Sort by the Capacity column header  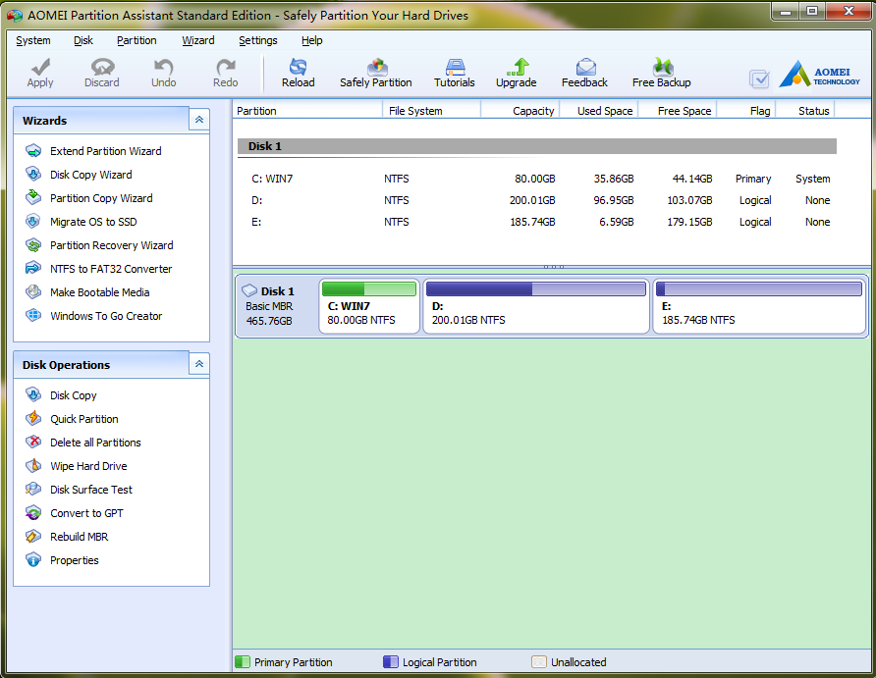[520, 111]
